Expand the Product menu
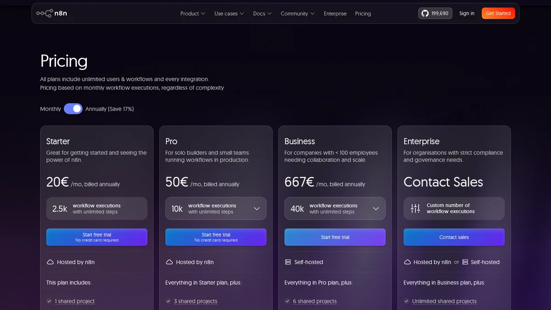The width and height of the screenshot is (551, 310). click(x=192, y=13)
